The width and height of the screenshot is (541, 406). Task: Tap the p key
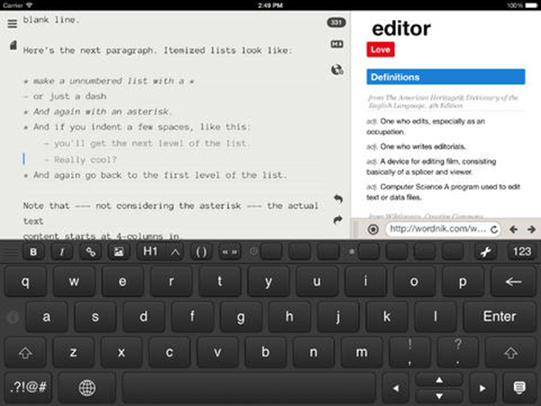463,281
